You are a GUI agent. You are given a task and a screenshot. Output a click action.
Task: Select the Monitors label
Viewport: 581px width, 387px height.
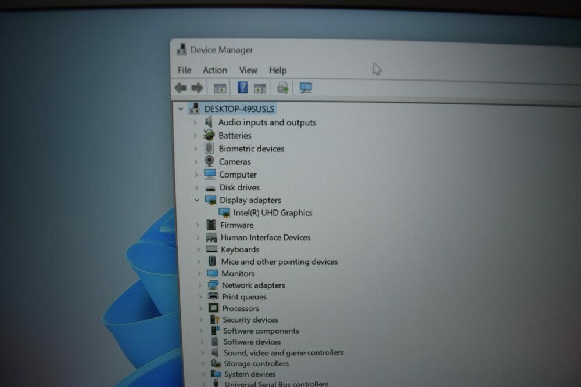(x=238, y=273)
